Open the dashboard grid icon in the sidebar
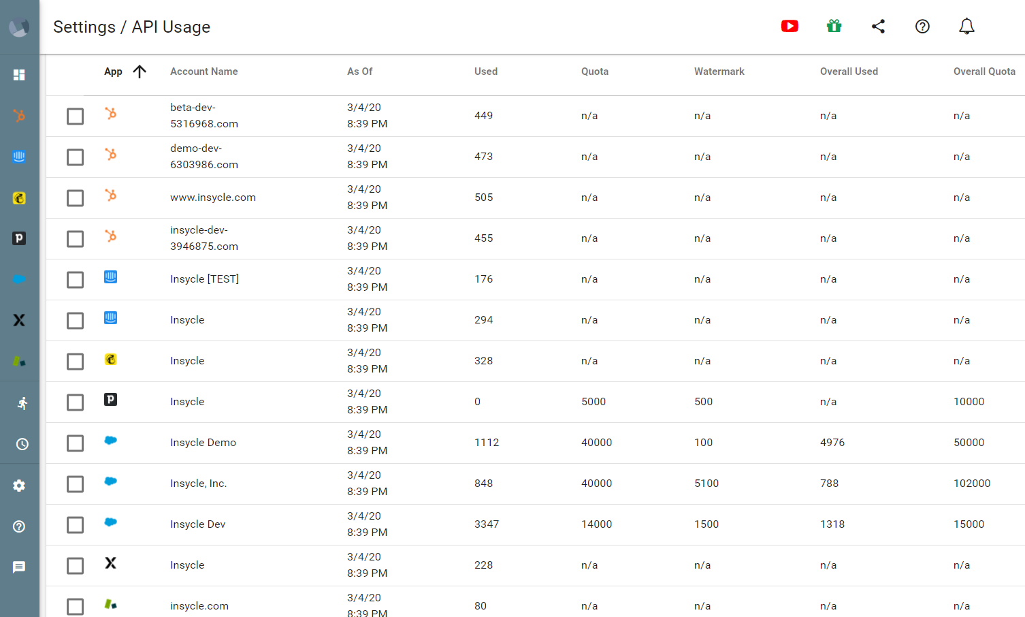 [19, 75]
